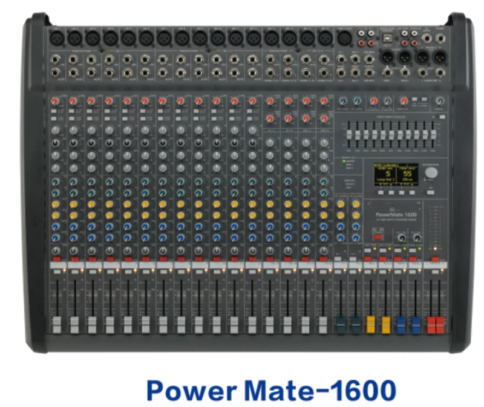Click the right blue monitor fader

pyautogui.click(x=416, y=325)
